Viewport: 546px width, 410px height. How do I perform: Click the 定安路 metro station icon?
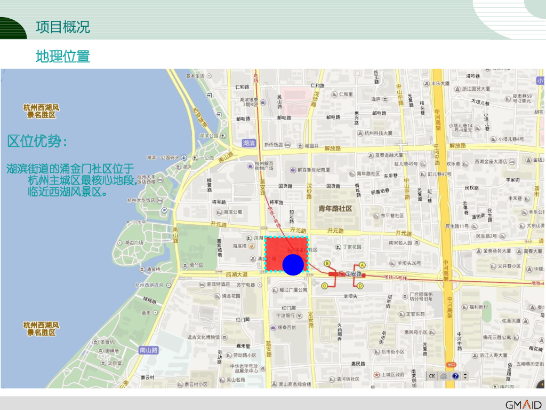pyautogui.click(x=341, y=274)
